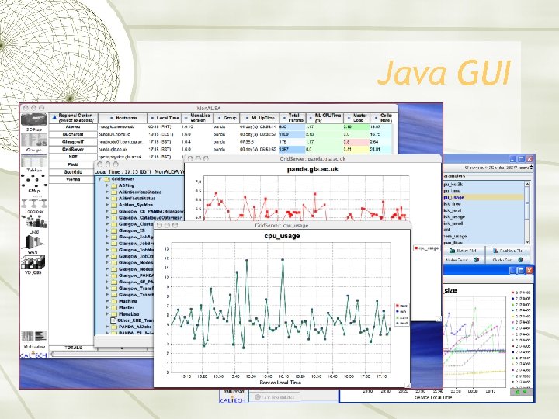
Task: Select the ScotGrid regional center
Action: 73,172
